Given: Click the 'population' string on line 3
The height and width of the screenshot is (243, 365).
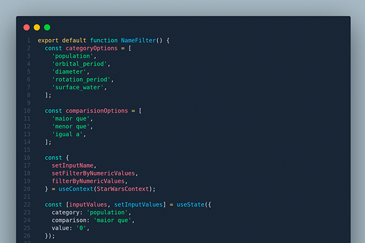Looking at the screenshot, I should pos(72,56).
